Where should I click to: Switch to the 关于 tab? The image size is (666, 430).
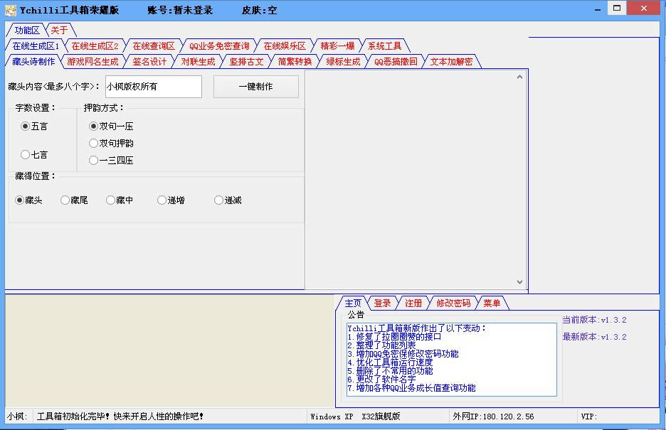pos(59,30)
